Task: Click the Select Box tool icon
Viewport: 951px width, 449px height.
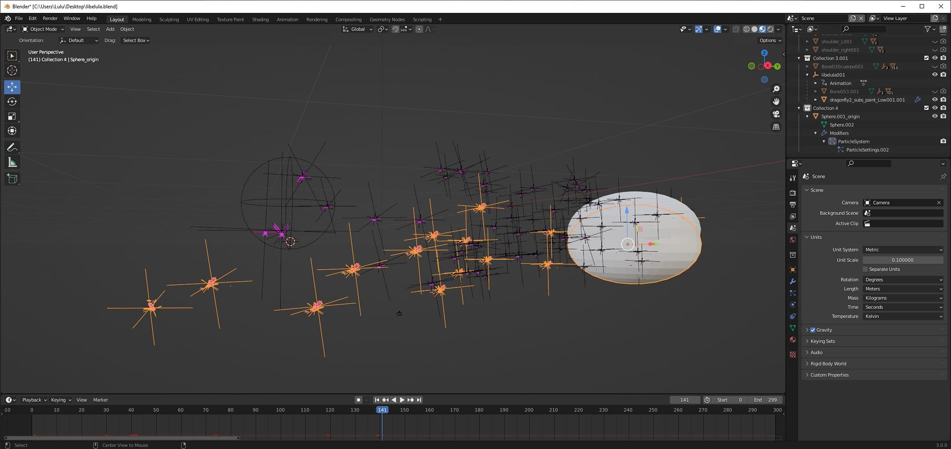Action: point(12,56)
